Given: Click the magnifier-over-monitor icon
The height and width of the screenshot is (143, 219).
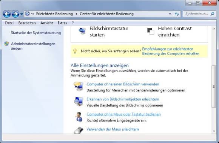Looking at the screenshot, I should [x=79, y=102].
